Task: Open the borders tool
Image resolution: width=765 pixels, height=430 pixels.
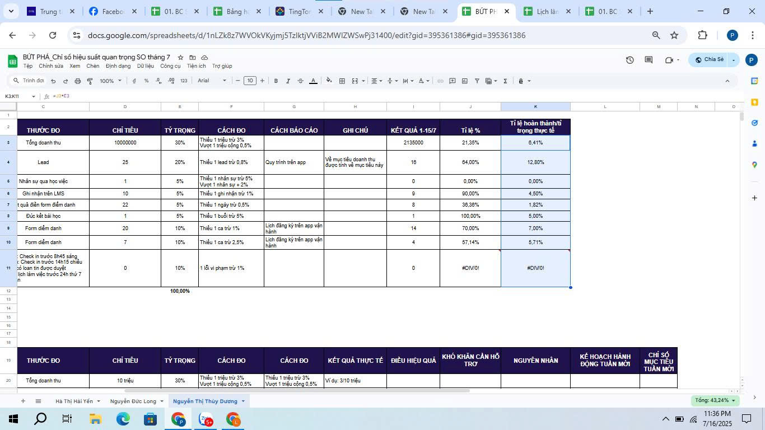Action: tap(342, 81)
